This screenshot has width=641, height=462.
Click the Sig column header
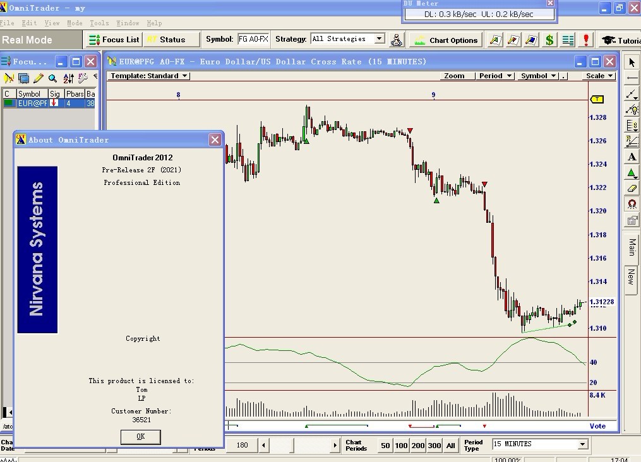55,94
